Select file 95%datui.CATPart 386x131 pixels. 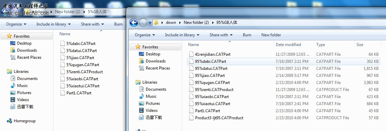point(211,69)
